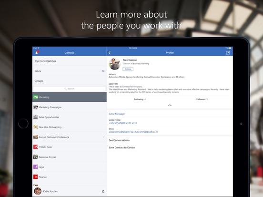Click the Annual Customer Conference group icon

[x=36, y=137]
